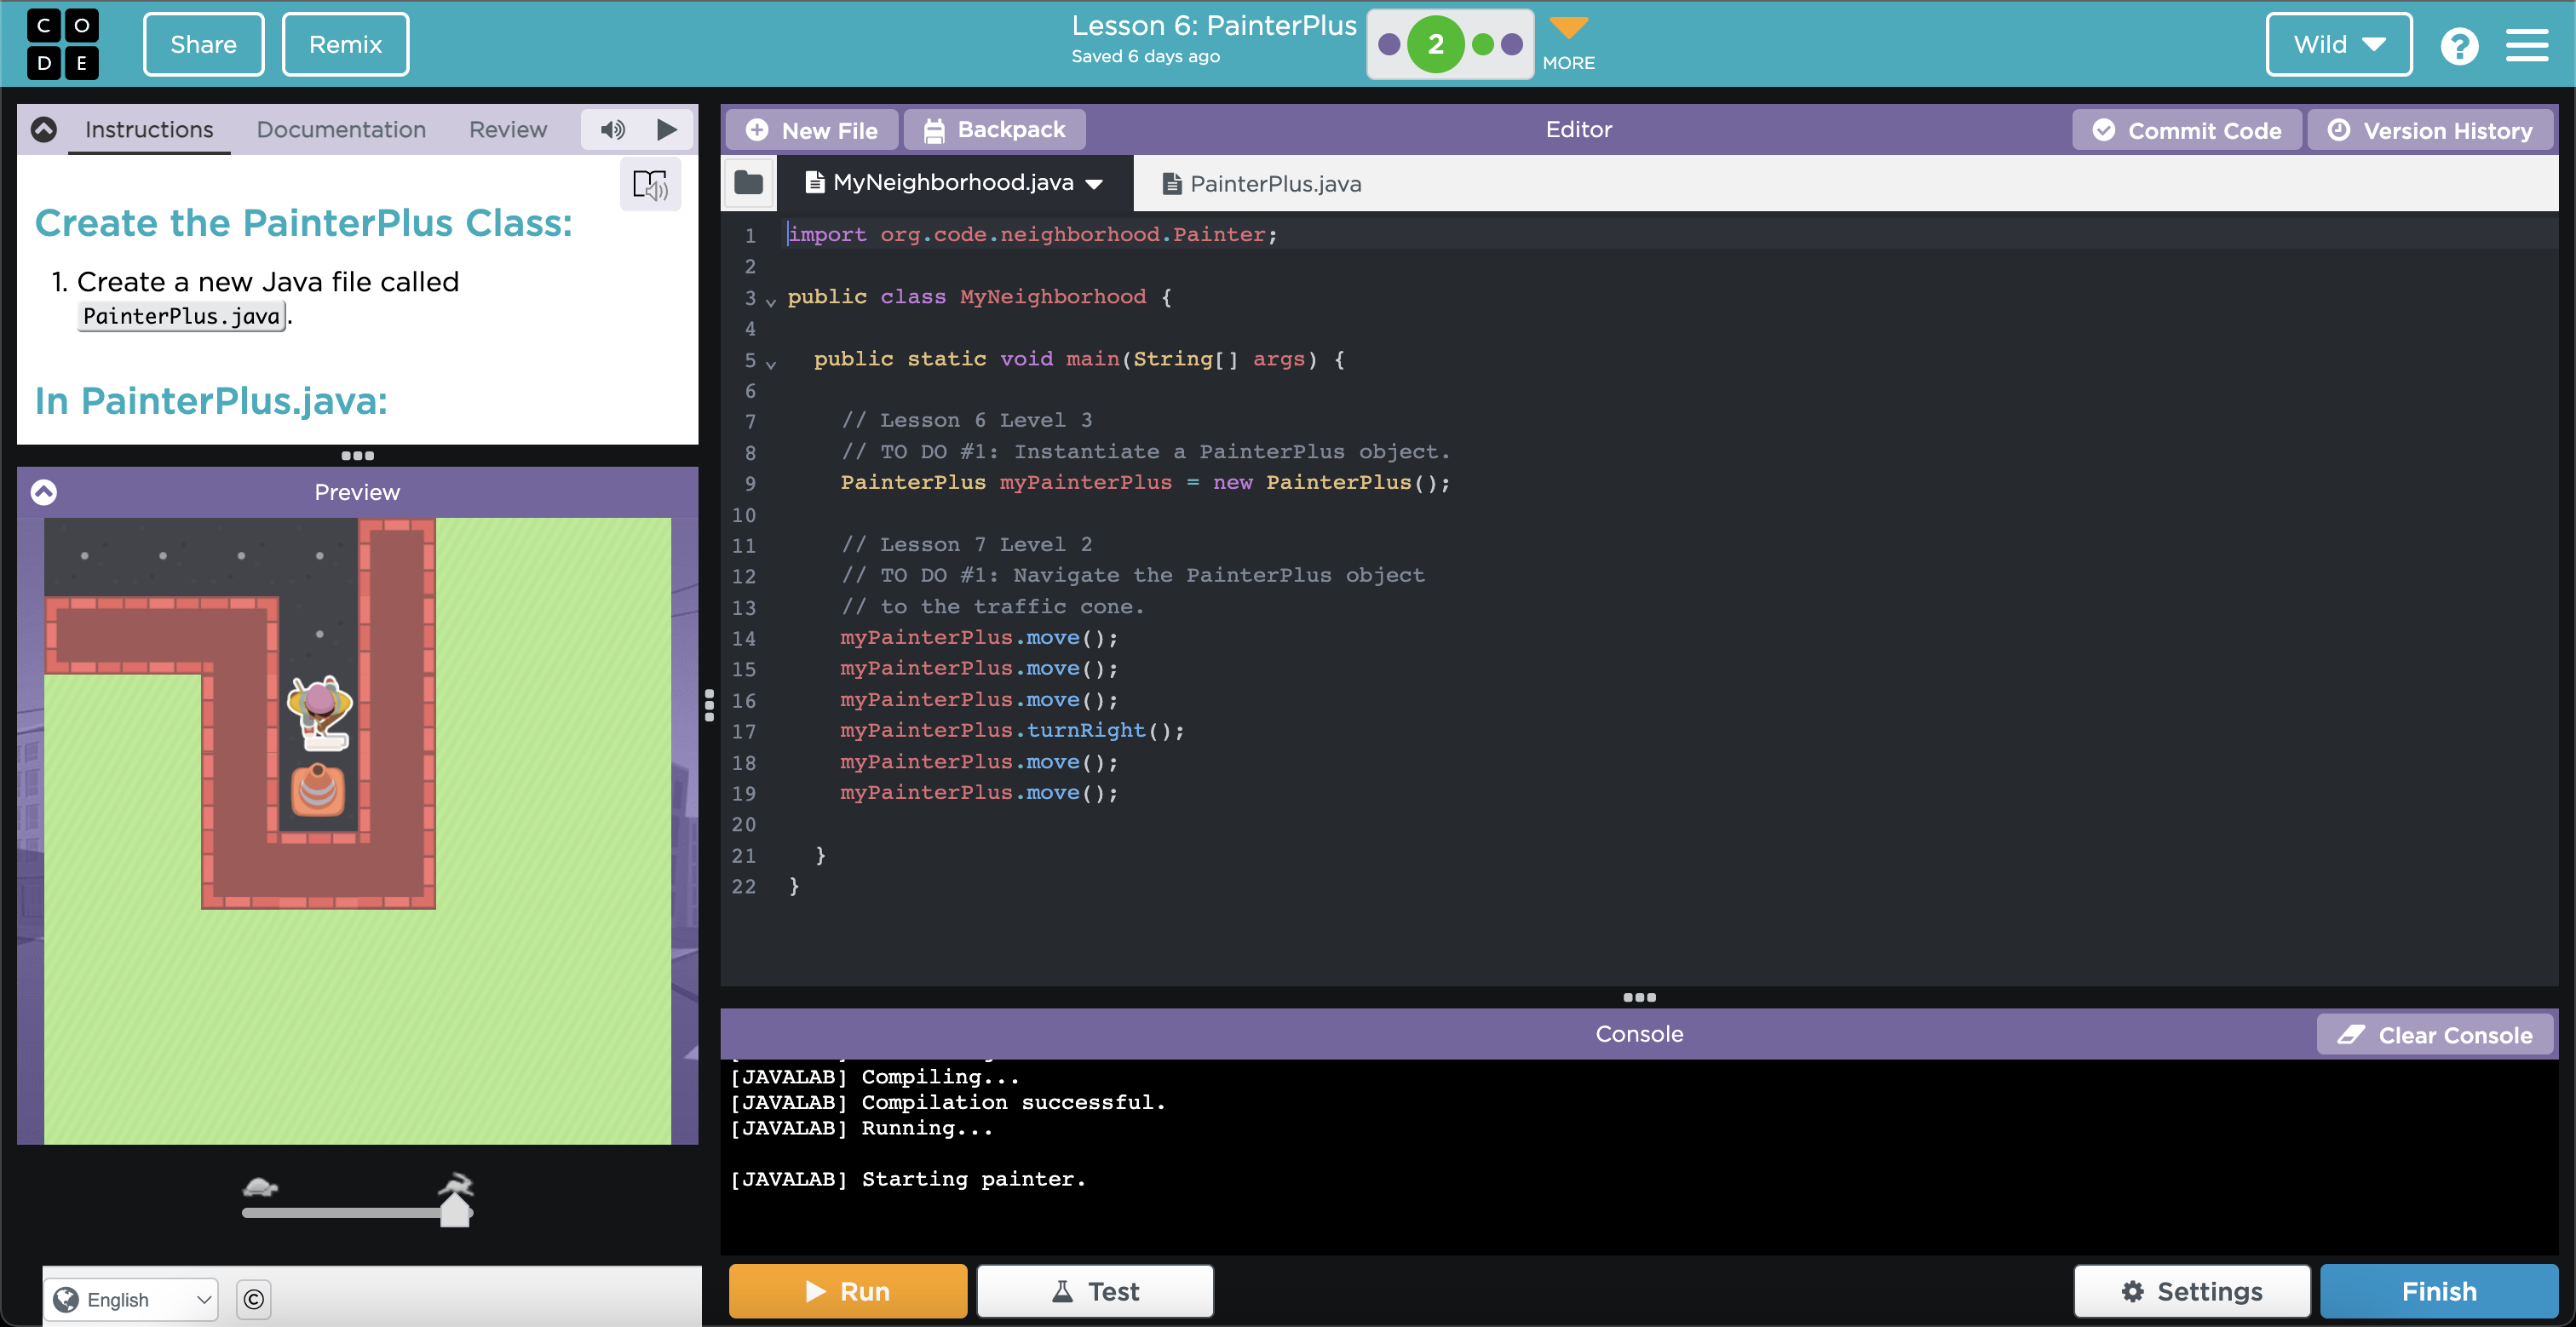Open the Wild difficulty dropdown
Image resolution: width=2576 pixels, height=1327 pixels.
point(2339,44)
